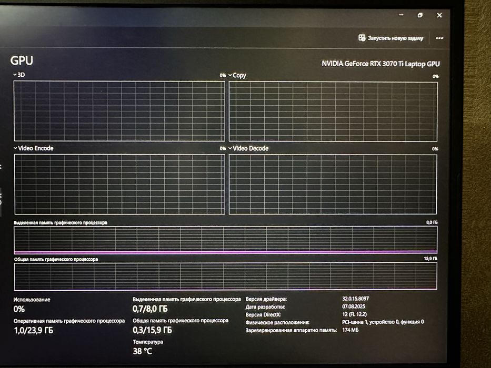The height and width of the screenshot is (368, 491).
Task: Click the NVIDIA GeForce RTX 3070 Ti name
Action: point(380,64)
